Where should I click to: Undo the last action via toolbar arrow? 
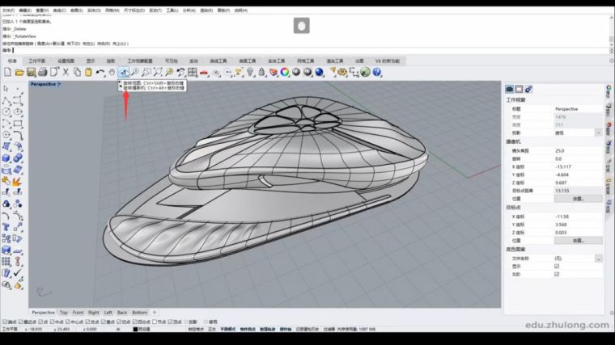pyautogui.click(x=100, y=72)
